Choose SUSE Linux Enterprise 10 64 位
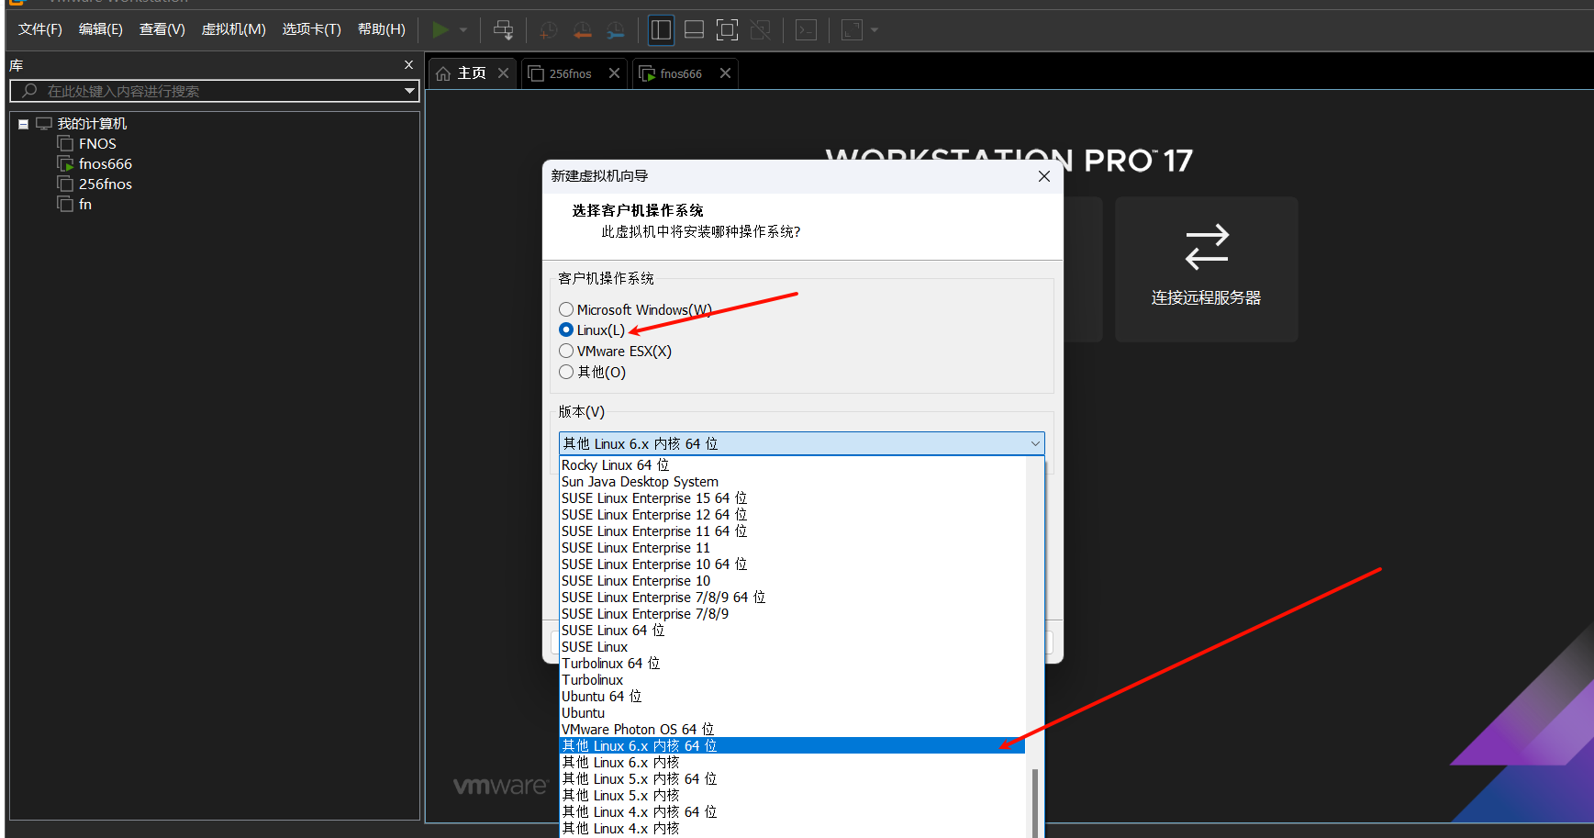Screen dimensions: 1594x838 click(x=792, y=564)
